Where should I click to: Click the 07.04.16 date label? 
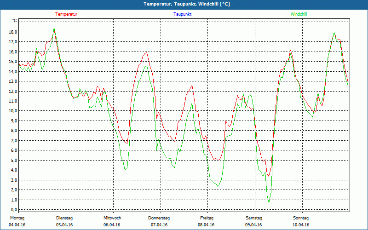[159, 225]
